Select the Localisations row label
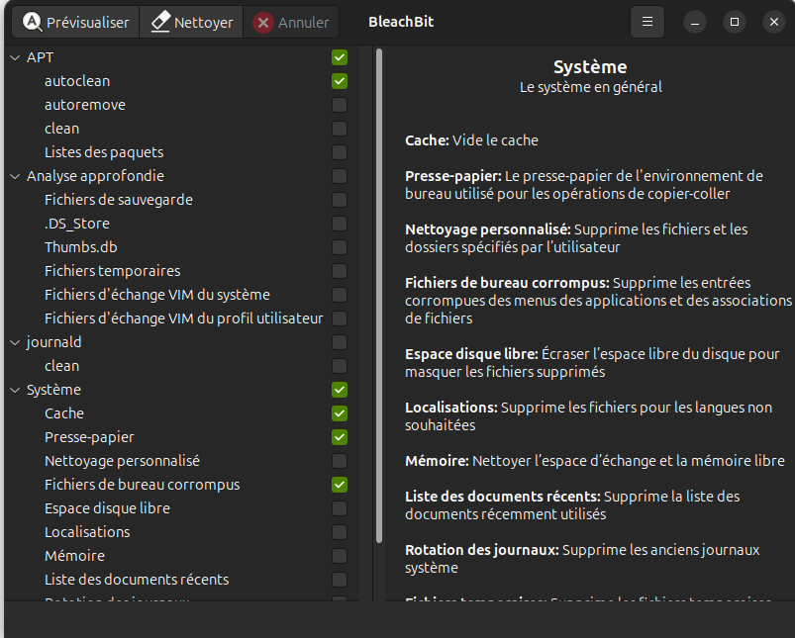Image resolution: width=795 pixels, height=638 pixels. (x=87, y=532)
